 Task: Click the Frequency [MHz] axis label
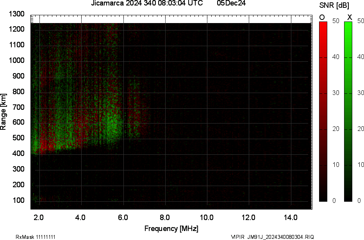pyautogui.click(x=172, y=228)
